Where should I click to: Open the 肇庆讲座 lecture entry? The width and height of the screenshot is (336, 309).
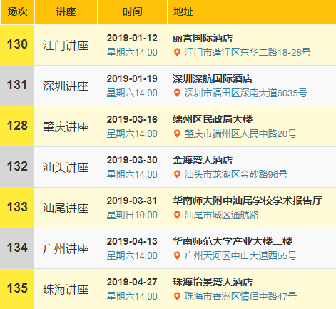coord(66,127)
